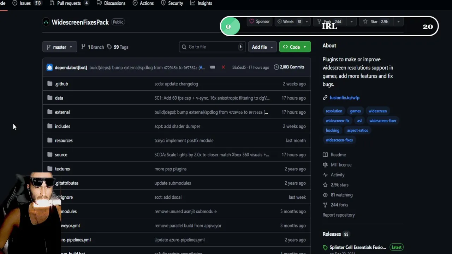
Task: Select the 'widescreen-fixer' topic tag
Action: point(383,121)
